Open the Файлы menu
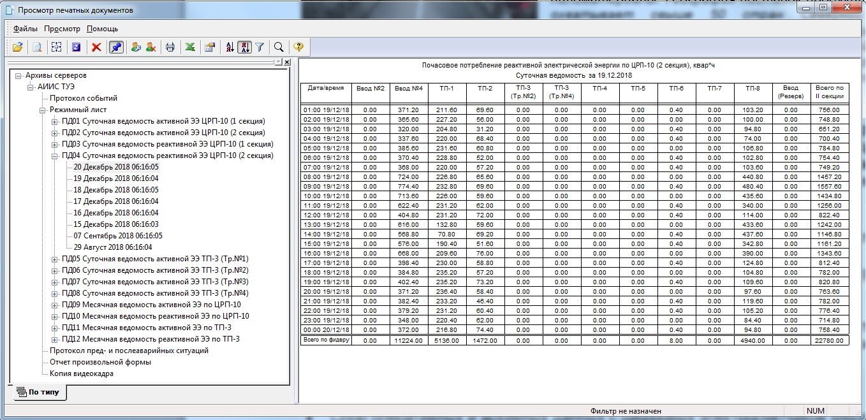This screenshot has width=866, height=420. click(26, 29)
